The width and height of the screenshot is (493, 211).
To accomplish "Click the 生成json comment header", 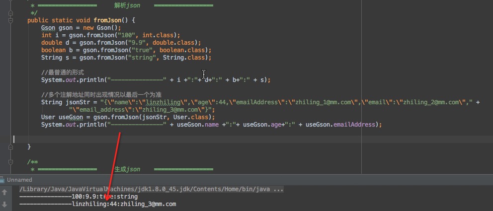I will click(127, 170).
